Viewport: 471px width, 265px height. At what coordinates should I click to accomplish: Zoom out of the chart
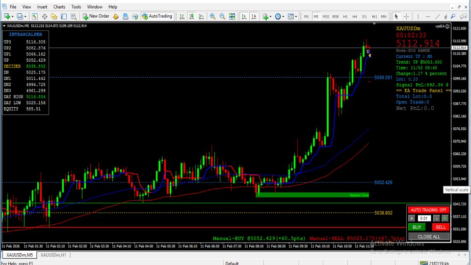click(x=222, y=16)
